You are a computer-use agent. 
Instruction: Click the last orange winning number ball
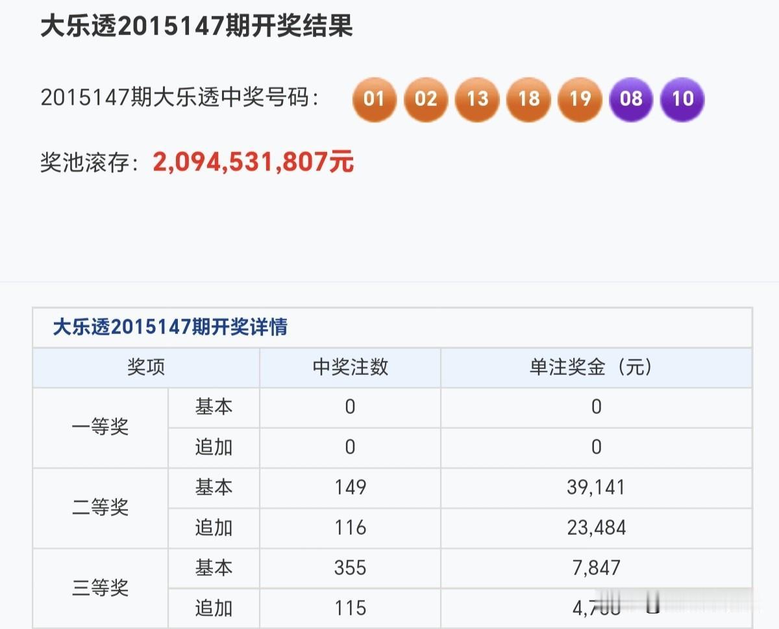click(x=579, y=99)
